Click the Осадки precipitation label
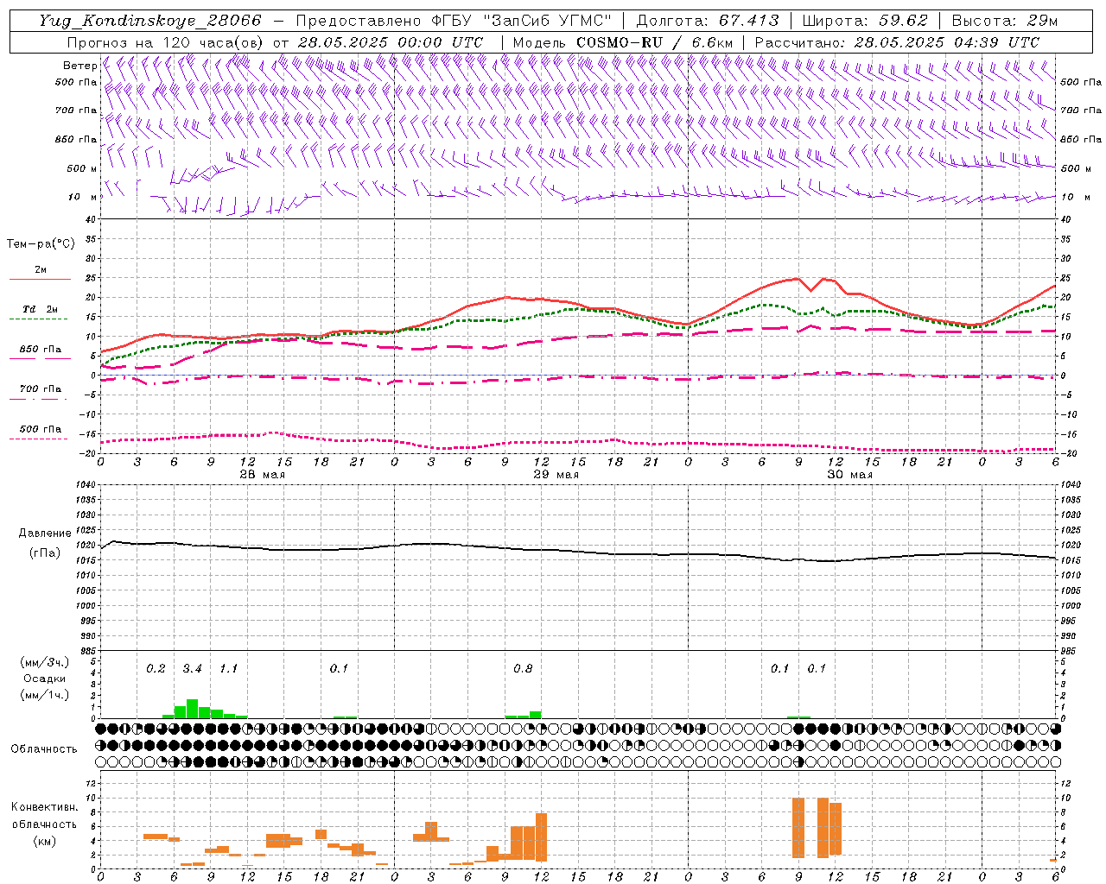 pos(44,679)
